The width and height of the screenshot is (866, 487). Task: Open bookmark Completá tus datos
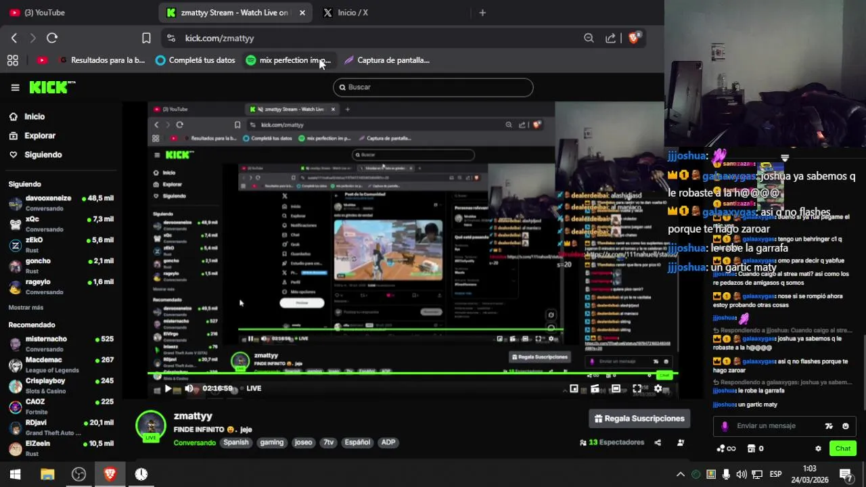tap(195, 60)
